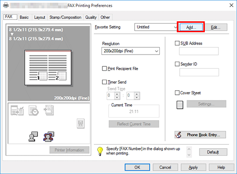Image resolution: width=237 pixels, height=174 pixels.
Task: Open the Quality tab
Action: click(91, 17)
